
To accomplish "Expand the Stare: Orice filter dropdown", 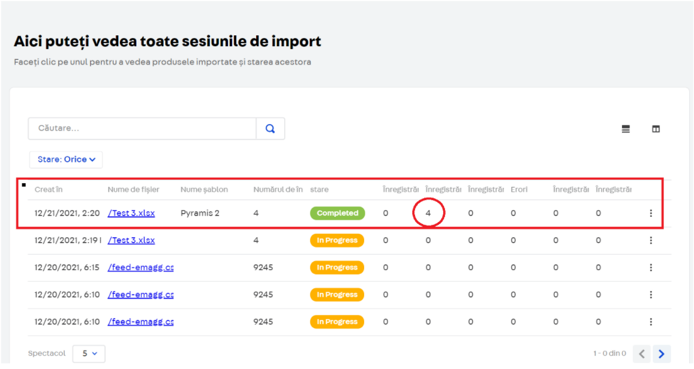I will pyautogui.click(x=66, y=159).
